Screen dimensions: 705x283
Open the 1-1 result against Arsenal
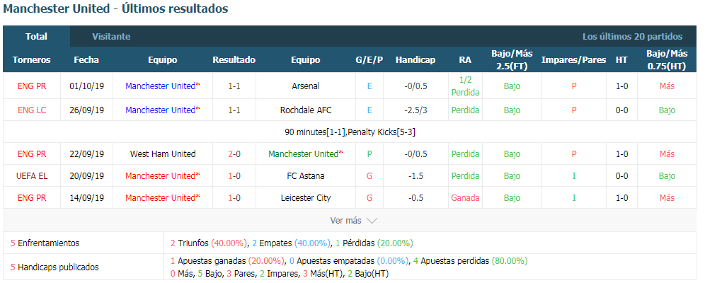pos(234,86)
